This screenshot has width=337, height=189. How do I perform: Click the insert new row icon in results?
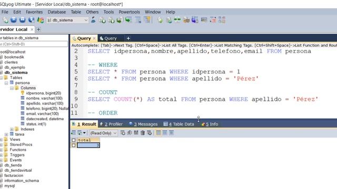[123, 133]
